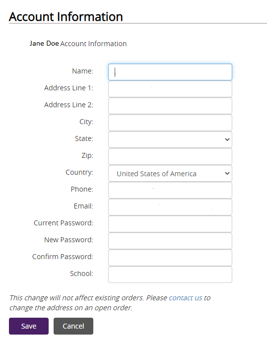Select the Phone number field

[x=170, y=190]
